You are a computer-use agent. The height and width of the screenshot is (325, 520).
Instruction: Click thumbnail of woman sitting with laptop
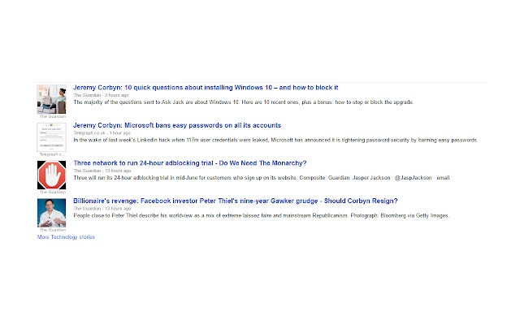pos(51,99)
